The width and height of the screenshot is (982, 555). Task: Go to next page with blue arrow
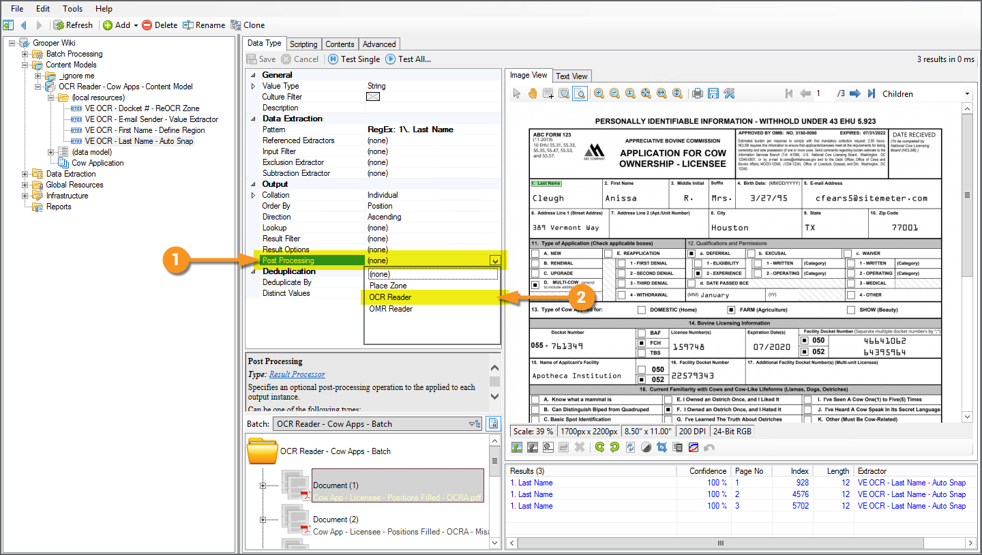coord(854,93)
